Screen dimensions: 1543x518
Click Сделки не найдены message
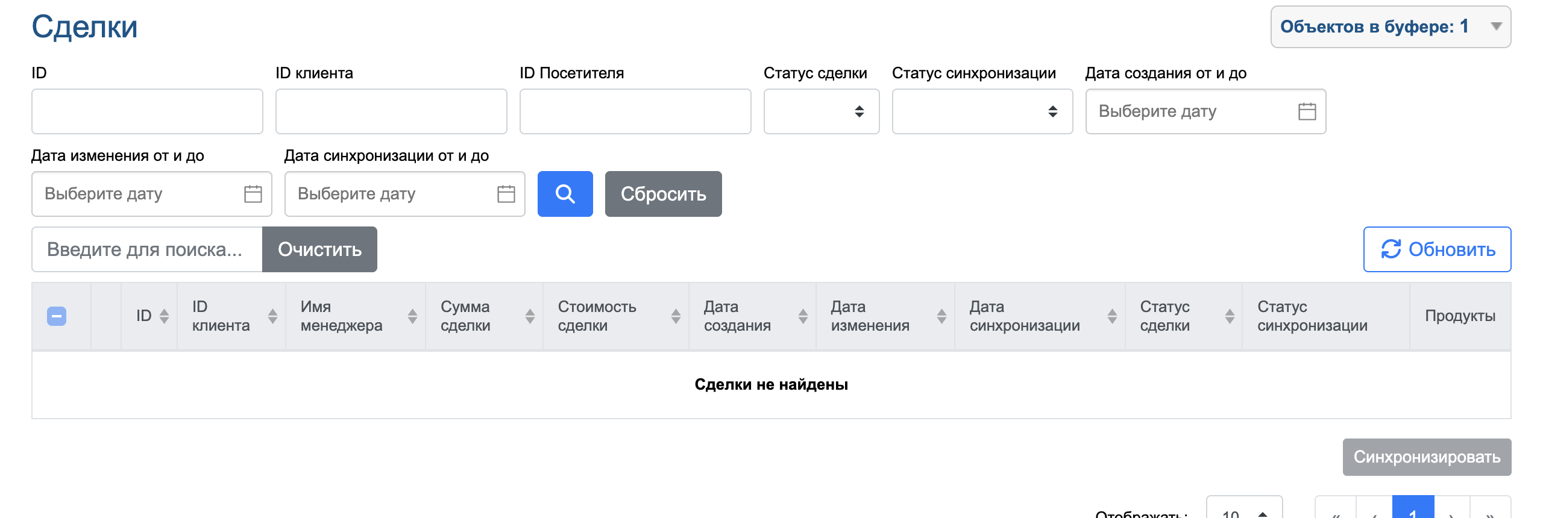tap(771, 384)
